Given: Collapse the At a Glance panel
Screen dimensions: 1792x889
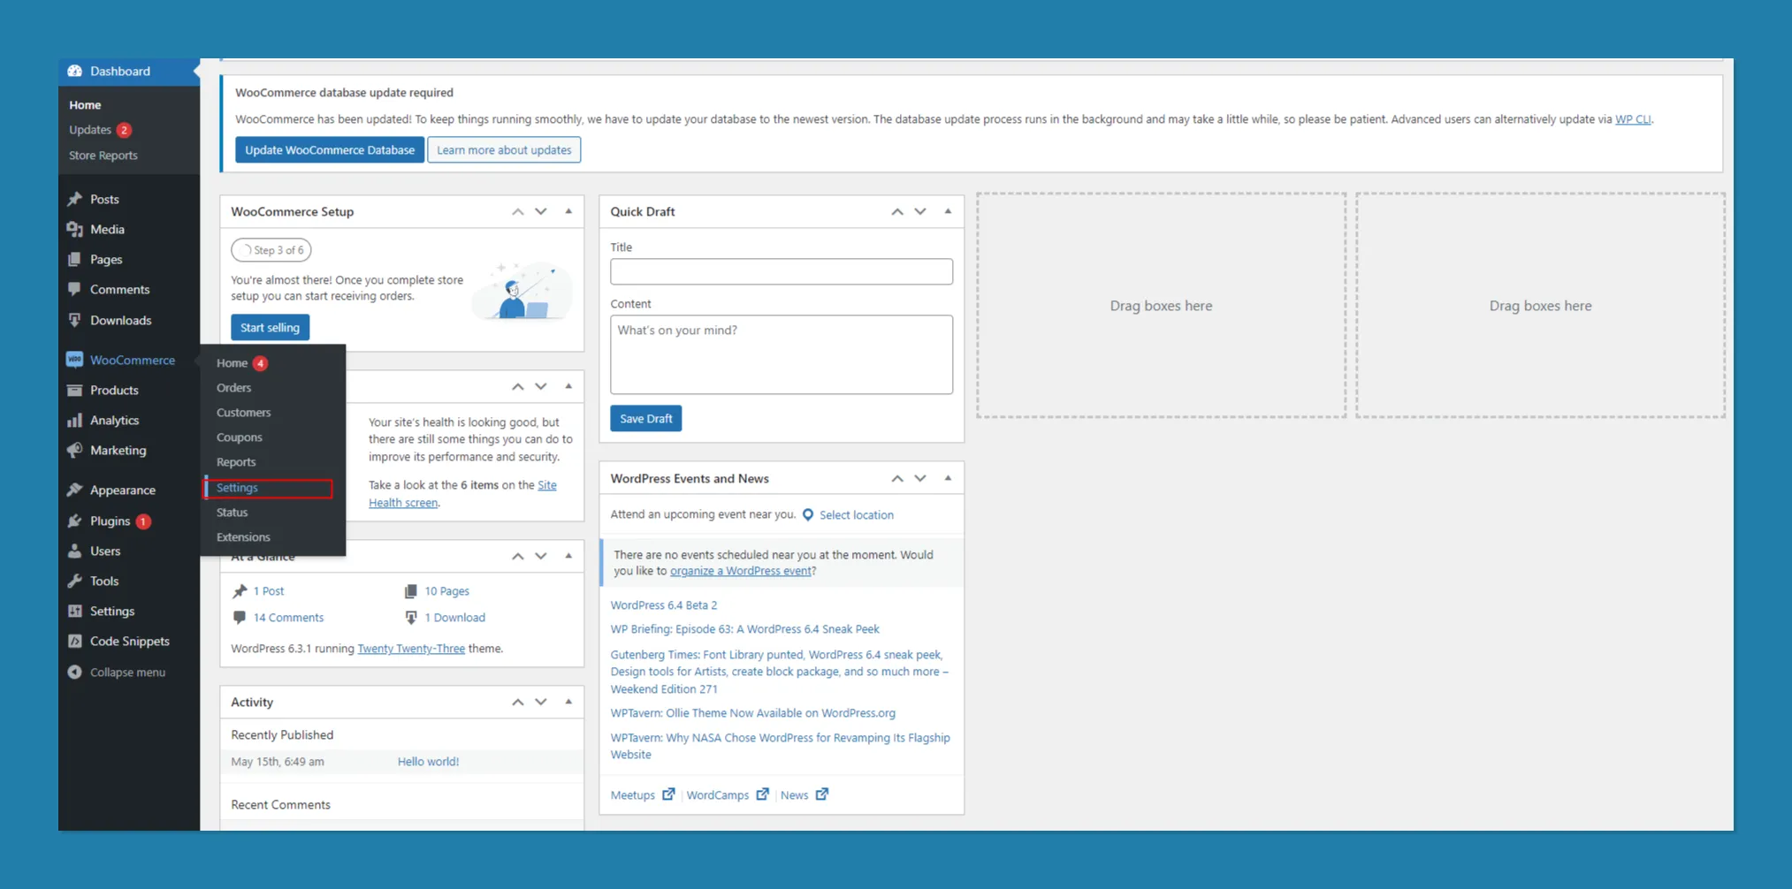Looking at the screenshot, I should pyautogui.click(x=568, y=556).
